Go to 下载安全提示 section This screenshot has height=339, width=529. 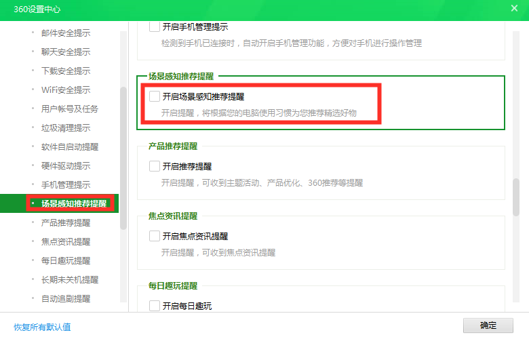tap(66, 71)
